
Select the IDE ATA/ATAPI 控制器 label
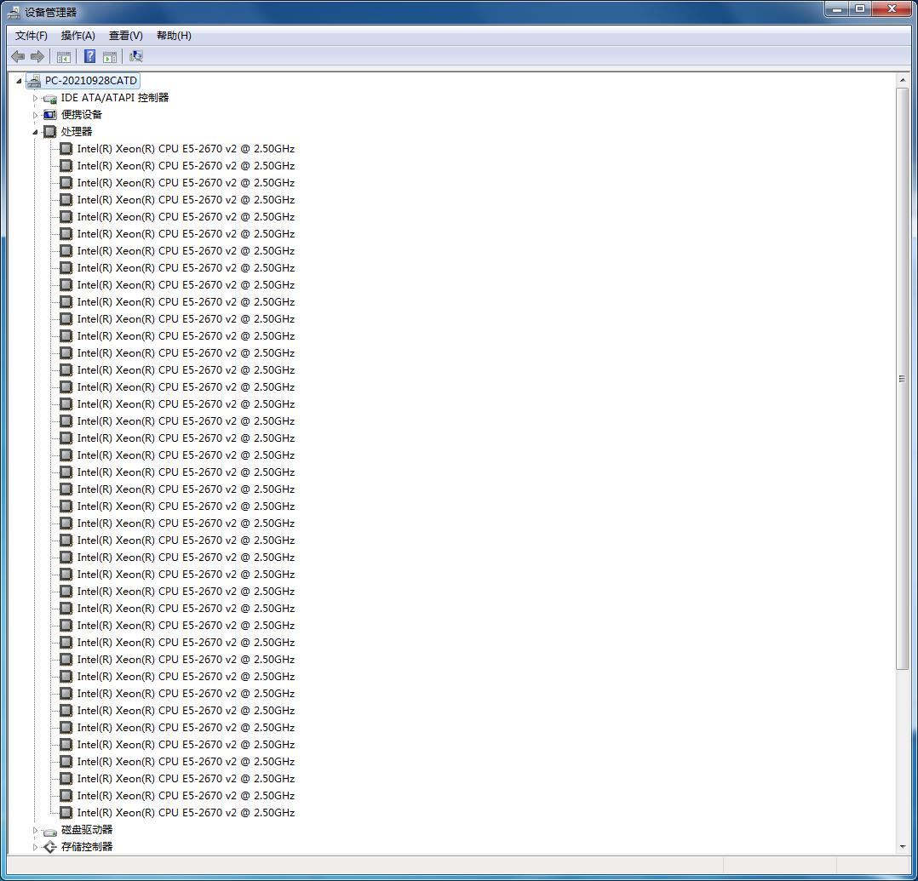(115, 98)
